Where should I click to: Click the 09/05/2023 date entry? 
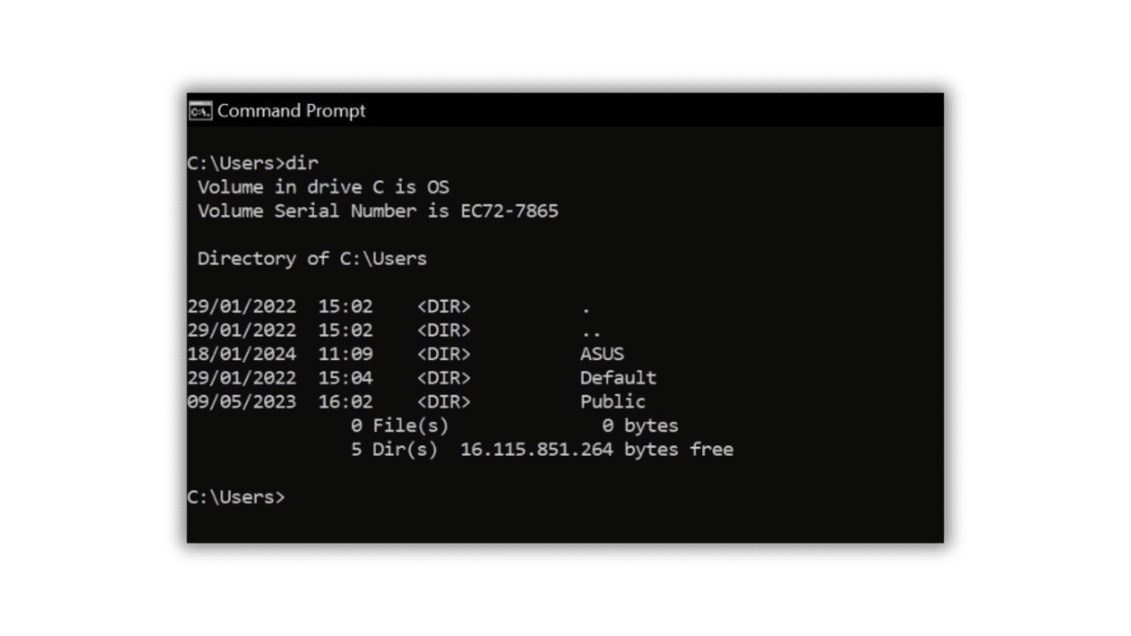[x=242, y=402]
